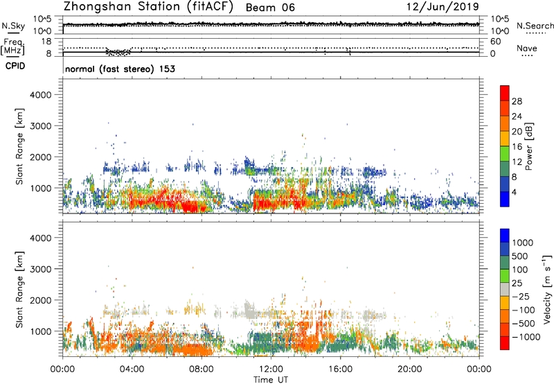Click the 'CPID' row label
The width and height of the screenshot is (554, 384).
point(15,66)
